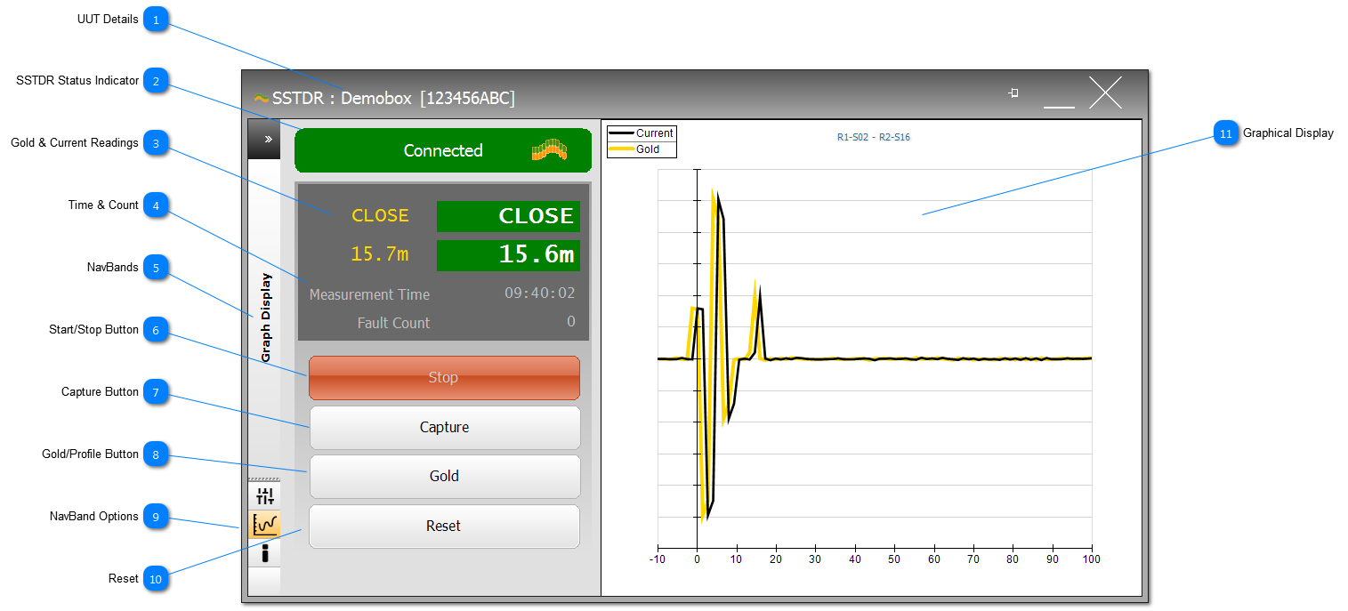The height and width of the screenshot is (611, 1348).
Task: Close the SSTDR Demobox window
Action: [x=1105, y=93]
